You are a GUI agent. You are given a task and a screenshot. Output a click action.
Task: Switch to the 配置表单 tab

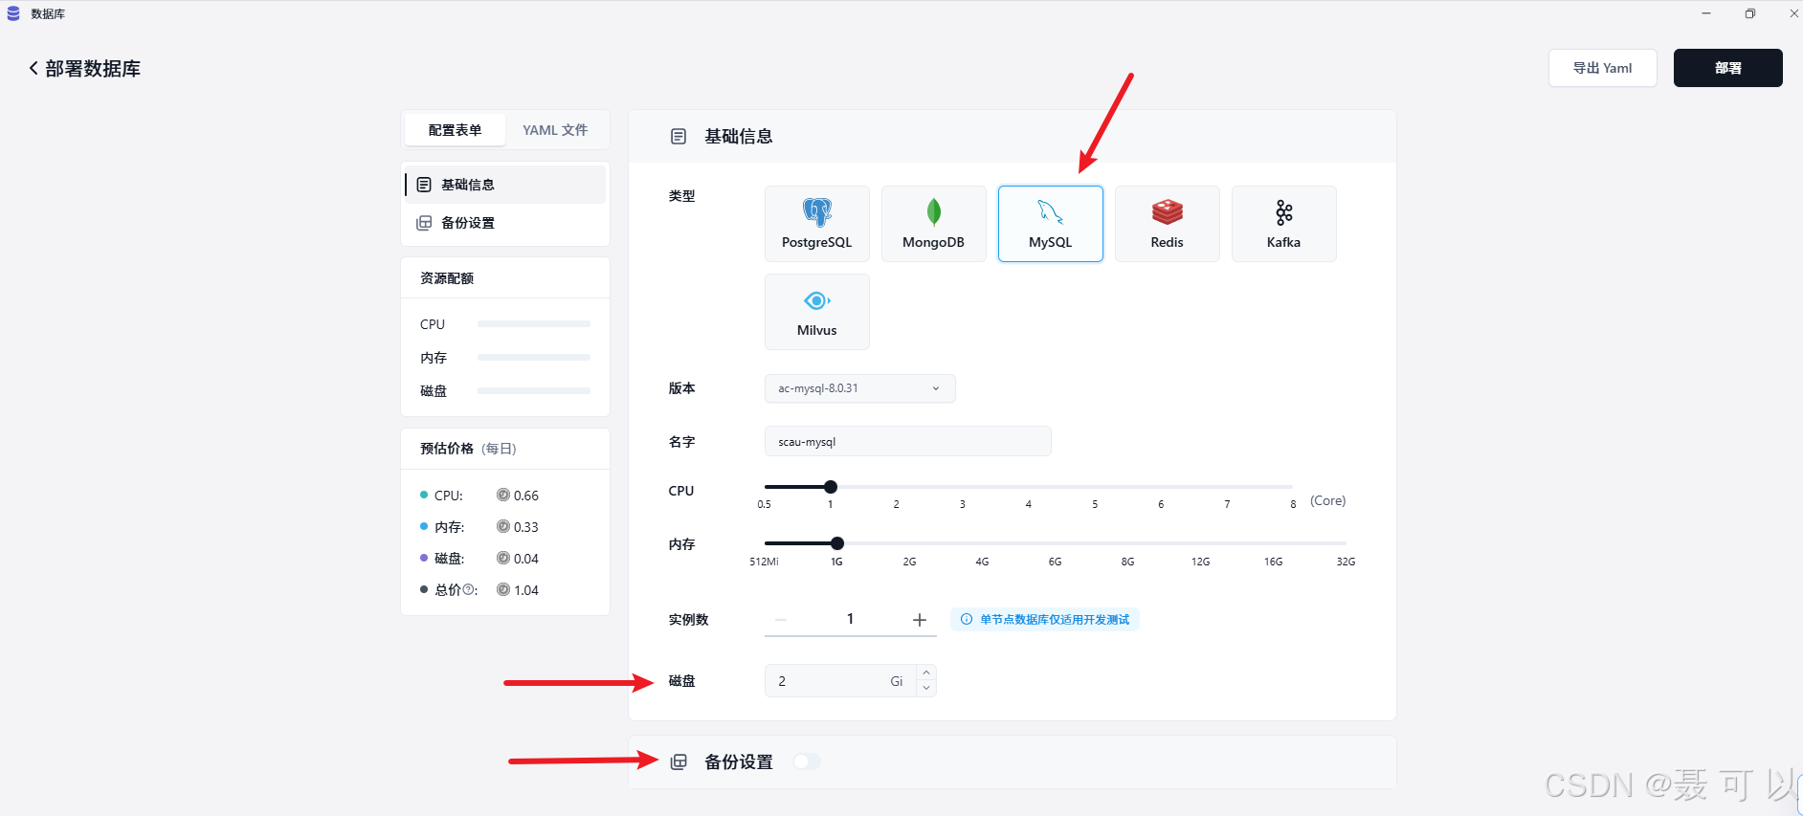[x=456, y=130]
